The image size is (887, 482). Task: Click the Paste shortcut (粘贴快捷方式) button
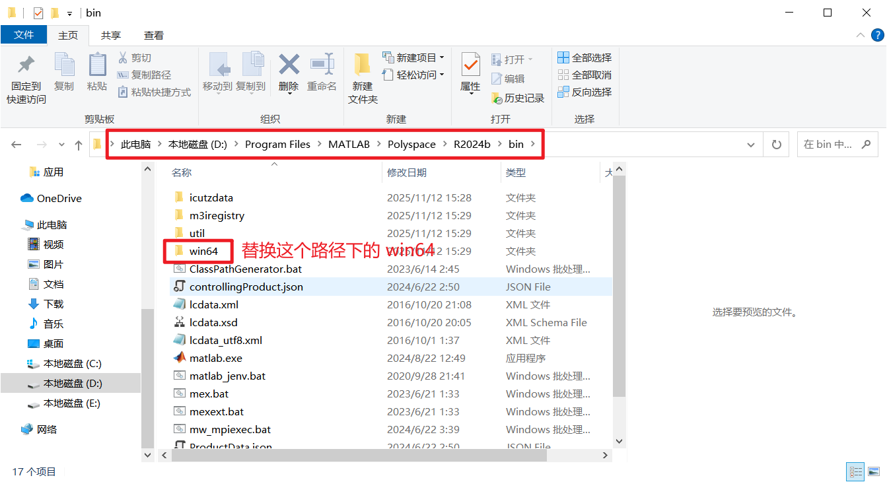(x=155, y=92)
